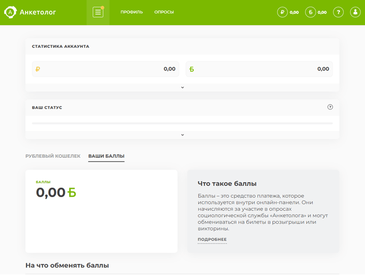
Task: Click the help icon in Ваш статус
Action: [x=330, y=107]
